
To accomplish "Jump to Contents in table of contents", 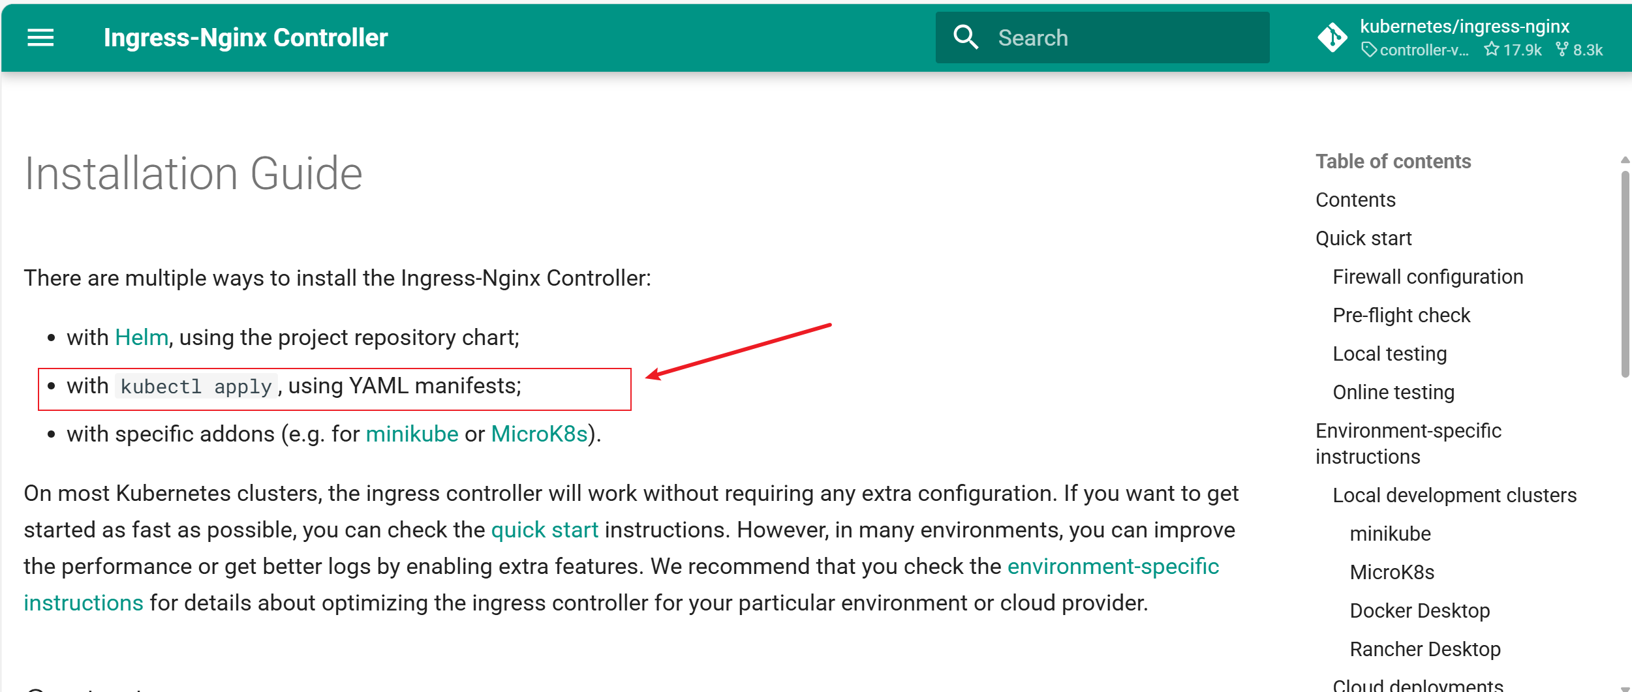I will tap(1355, 200).
